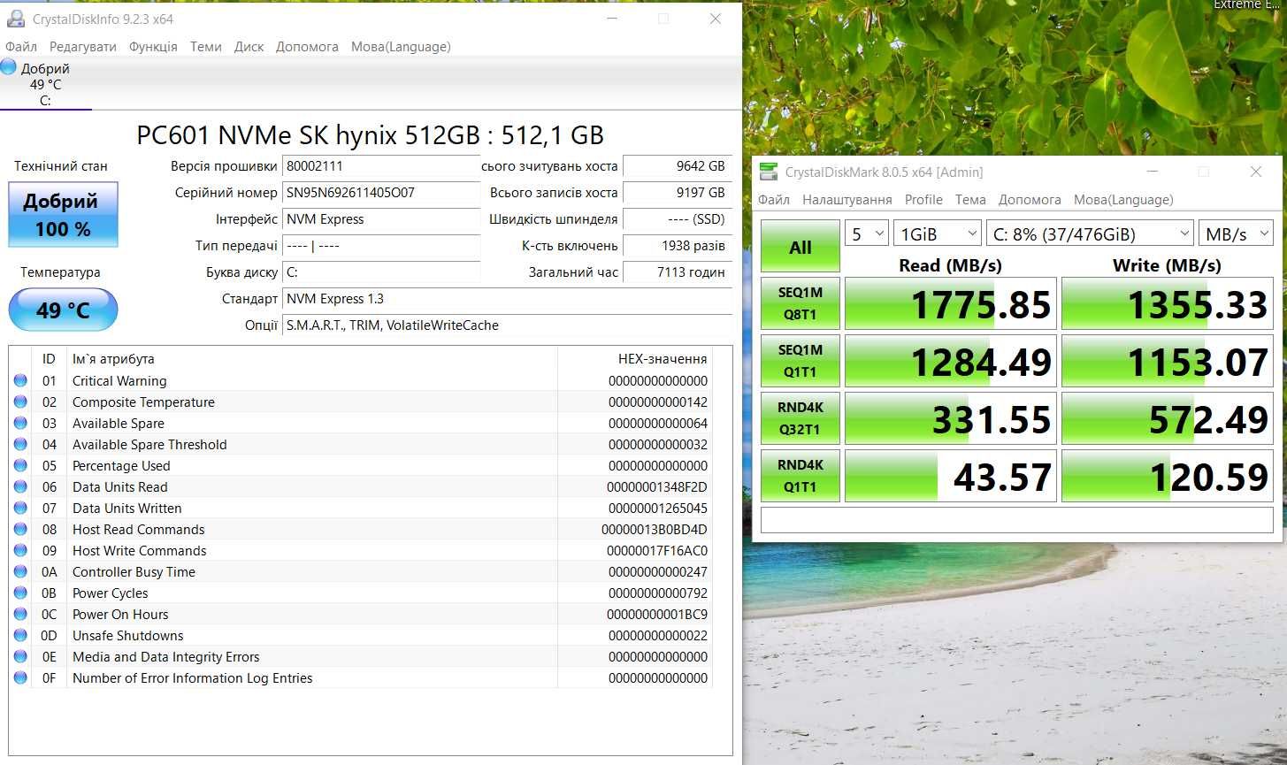Click the empty comment box in CrystalDiskMark
1287x765 pixels.
point(1017,520)
